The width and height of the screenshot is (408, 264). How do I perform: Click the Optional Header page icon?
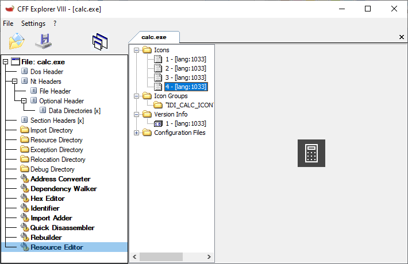33,100
